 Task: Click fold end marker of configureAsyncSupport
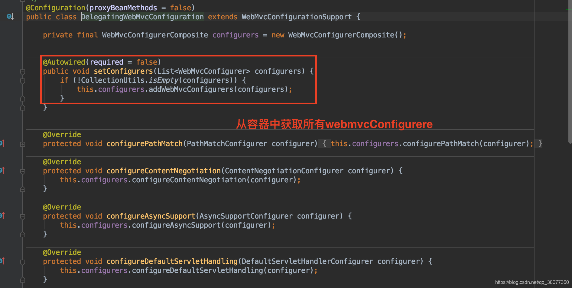(23, 235)
